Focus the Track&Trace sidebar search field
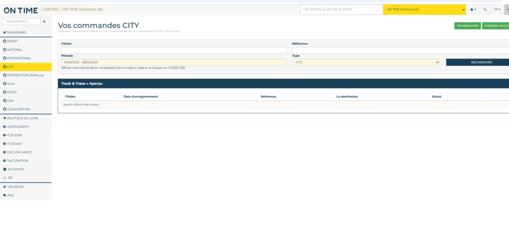509x244 pixels. pyautogui.click(x=22, y=21)
